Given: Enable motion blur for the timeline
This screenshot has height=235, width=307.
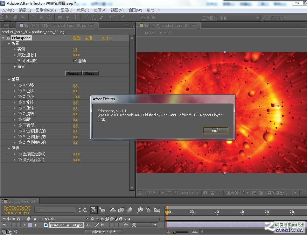Looking at the screenshot, I should click(x=129, y=210).
